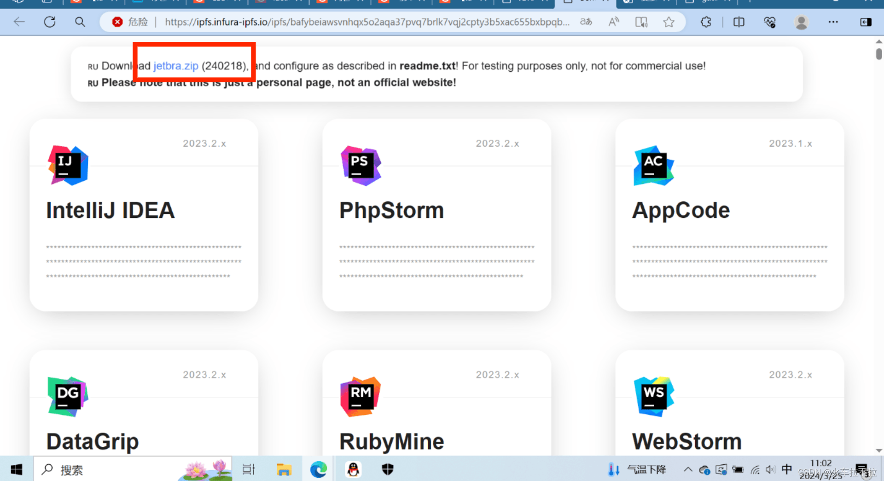This screenshot has height=481, width=884.
Task: Switch to Microsoft Edge on the taskbar
Action: tap(319, 470)
